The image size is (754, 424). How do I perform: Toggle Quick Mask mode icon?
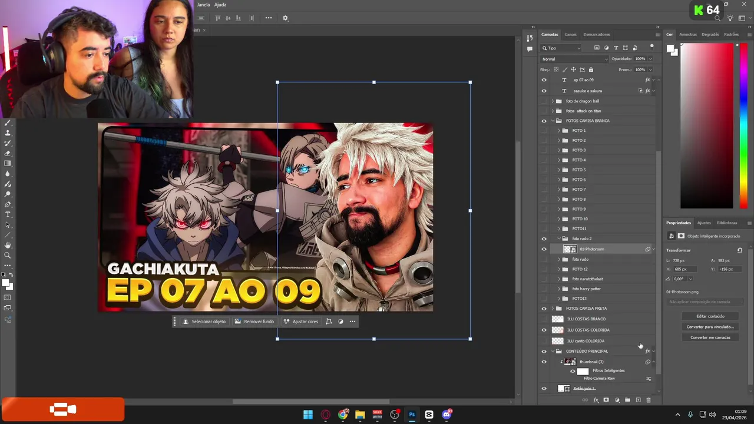pyautogui.click(x=8, y=297)
